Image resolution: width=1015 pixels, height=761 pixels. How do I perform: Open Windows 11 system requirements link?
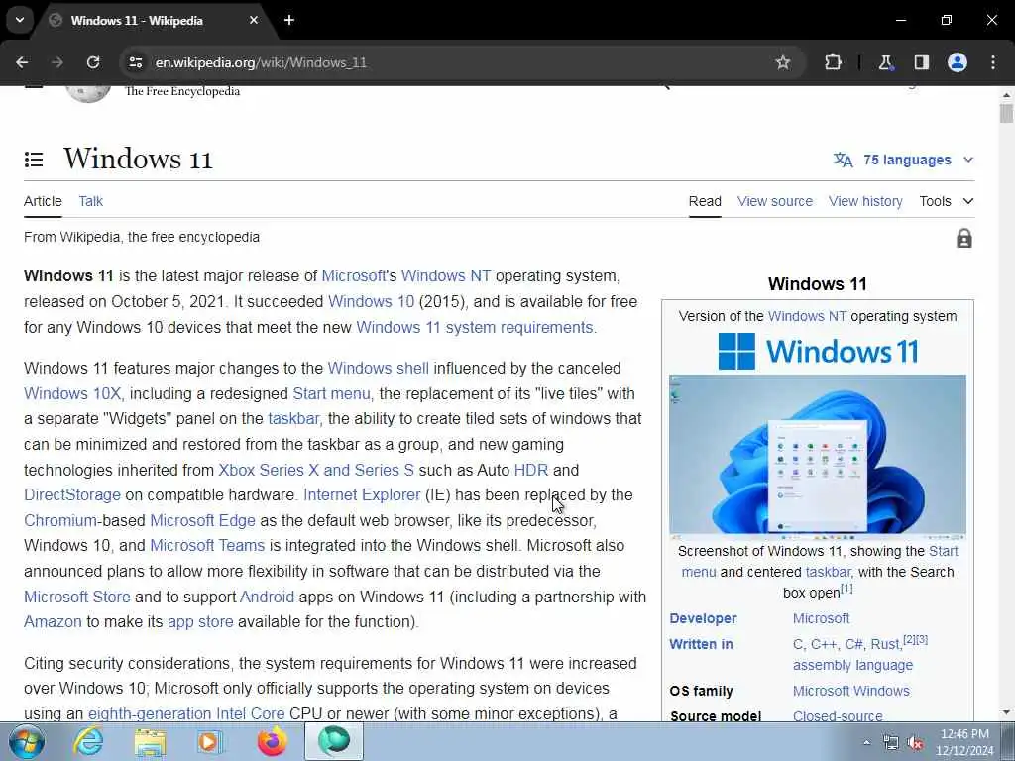tap(475, 327)
